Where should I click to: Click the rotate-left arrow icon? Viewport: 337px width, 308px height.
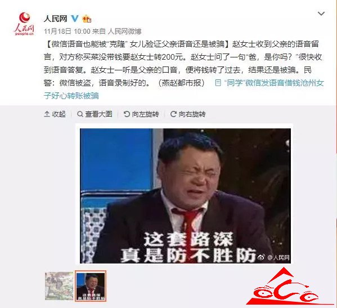127,114
